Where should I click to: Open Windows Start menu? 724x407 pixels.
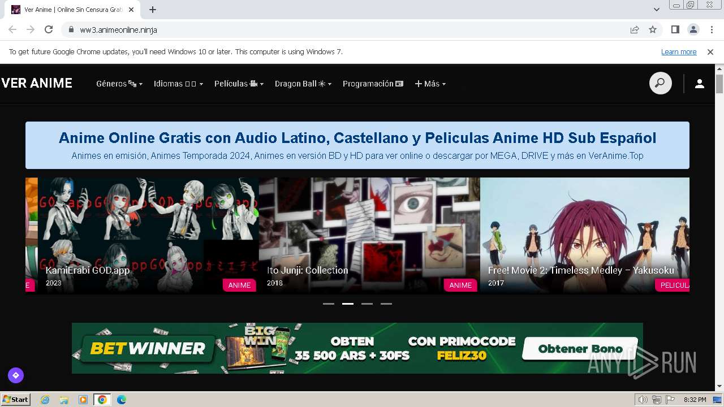coord(15,400)
